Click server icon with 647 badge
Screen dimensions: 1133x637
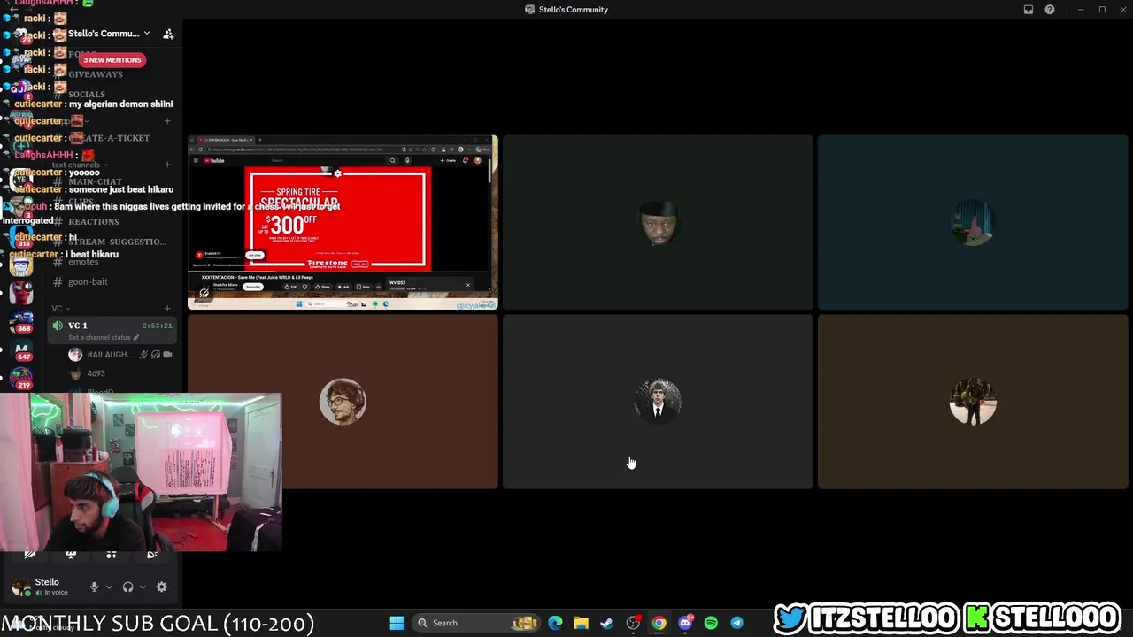[x=21, y=349]
